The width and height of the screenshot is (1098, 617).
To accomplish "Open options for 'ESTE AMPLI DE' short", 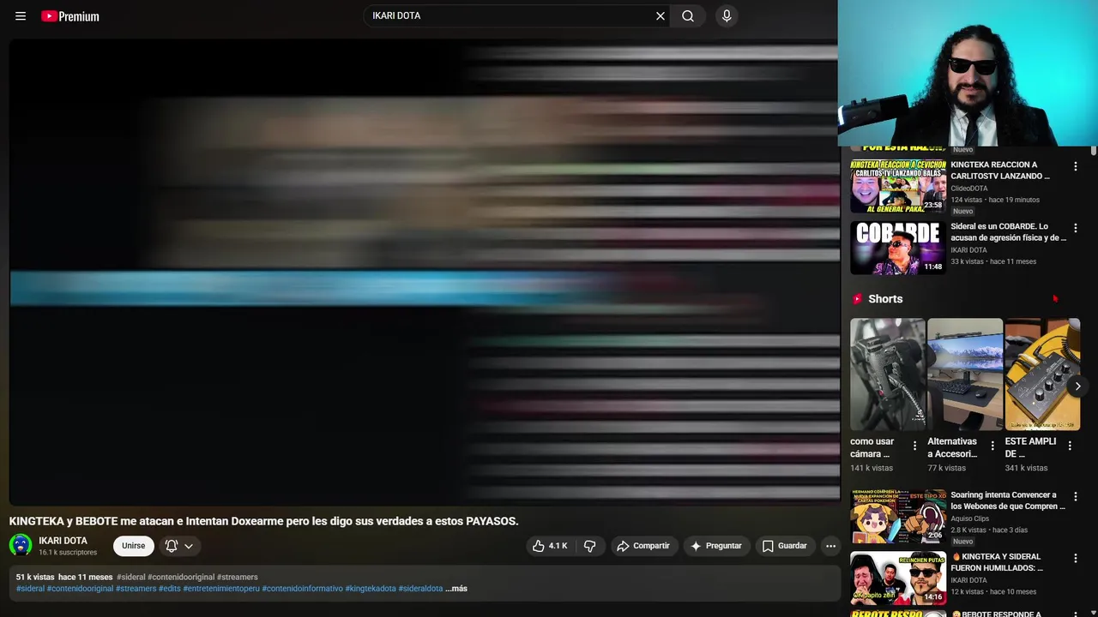I will coord(1070,446).
